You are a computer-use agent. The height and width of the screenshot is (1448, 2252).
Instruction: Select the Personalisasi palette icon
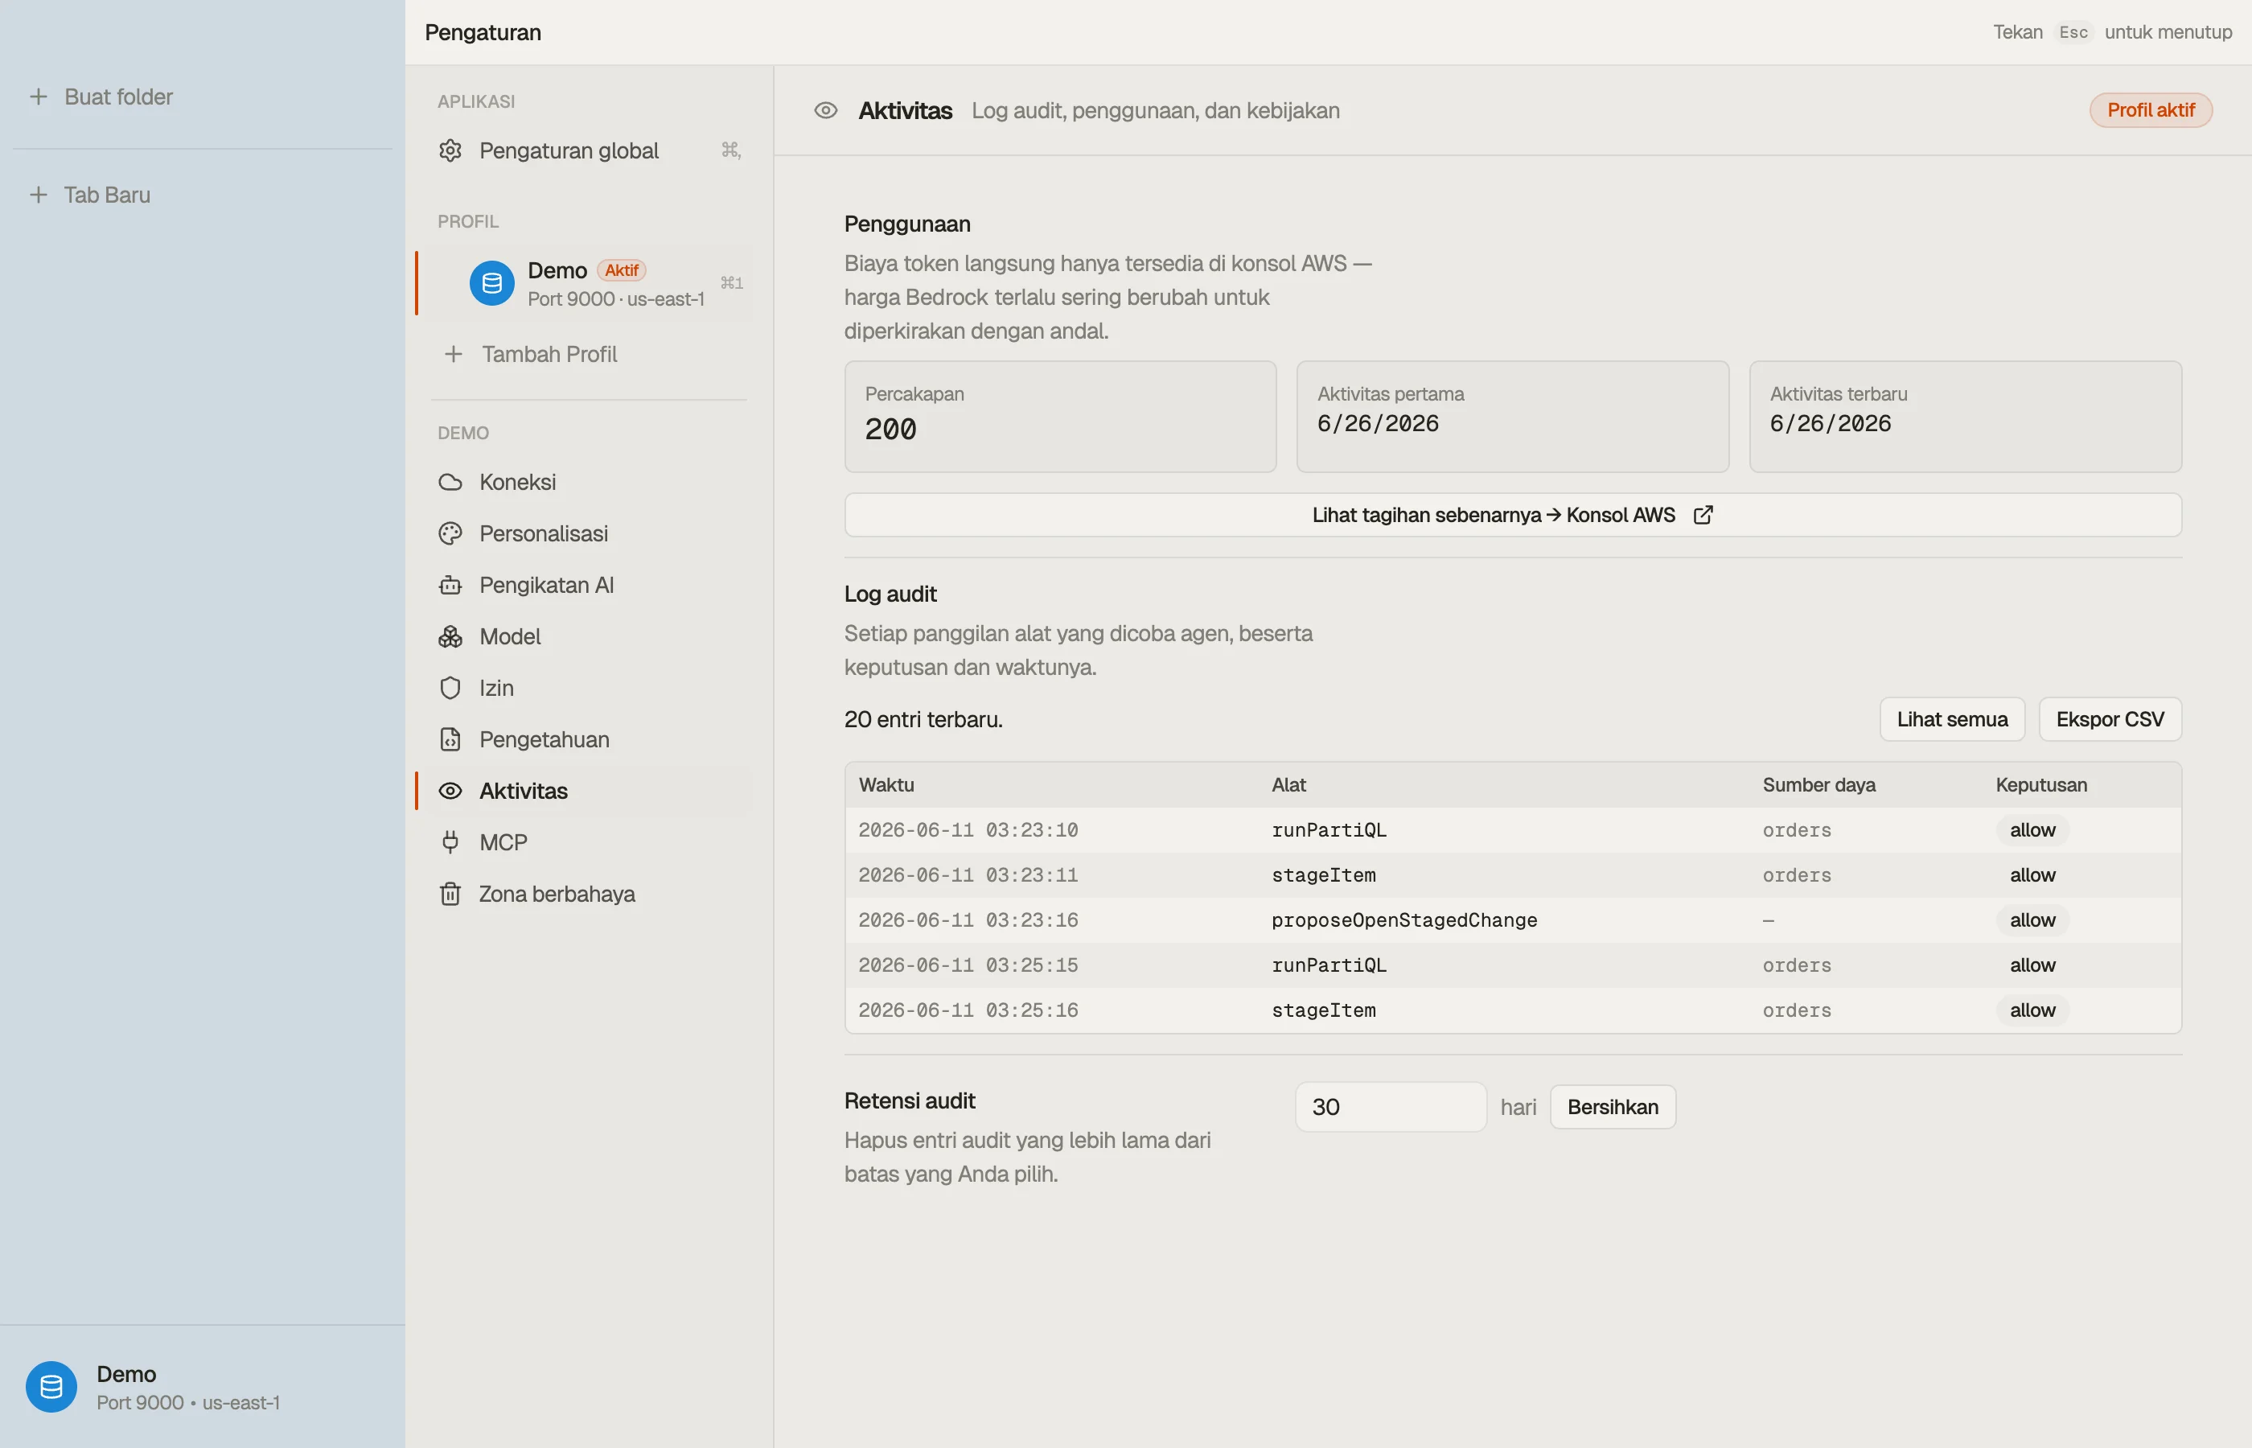point(450,534)
